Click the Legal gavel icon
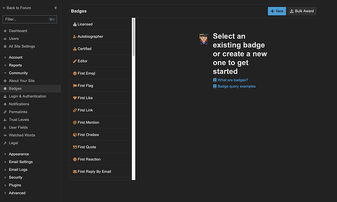This screenshot has height=202, width=337. coord(5,143)
